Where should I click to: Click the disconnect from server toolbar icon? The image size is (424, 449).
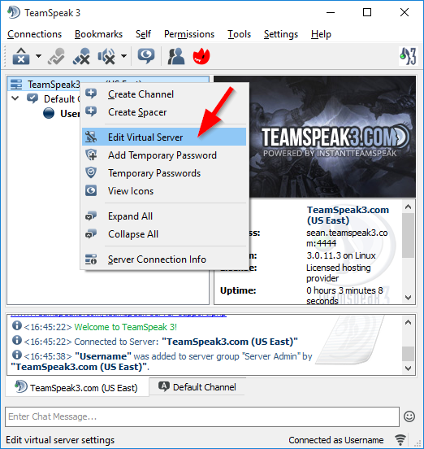click(x=21, y=56)
